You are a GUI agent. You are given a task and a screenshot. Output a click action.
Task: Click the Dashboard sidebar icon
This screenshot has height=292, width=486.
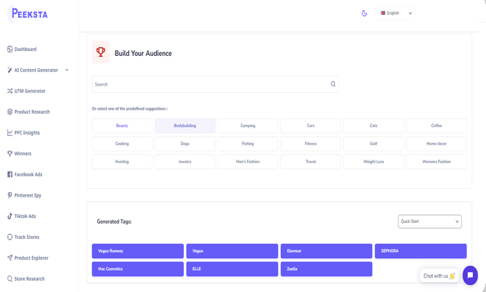tap(10, 49)
